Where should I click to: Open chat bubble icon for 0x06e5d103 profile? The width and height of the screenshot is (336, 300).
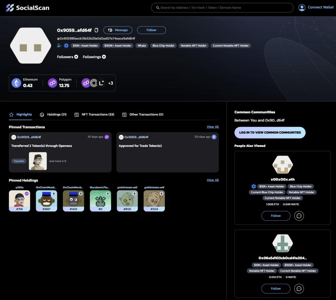click(x=299, y=289)
